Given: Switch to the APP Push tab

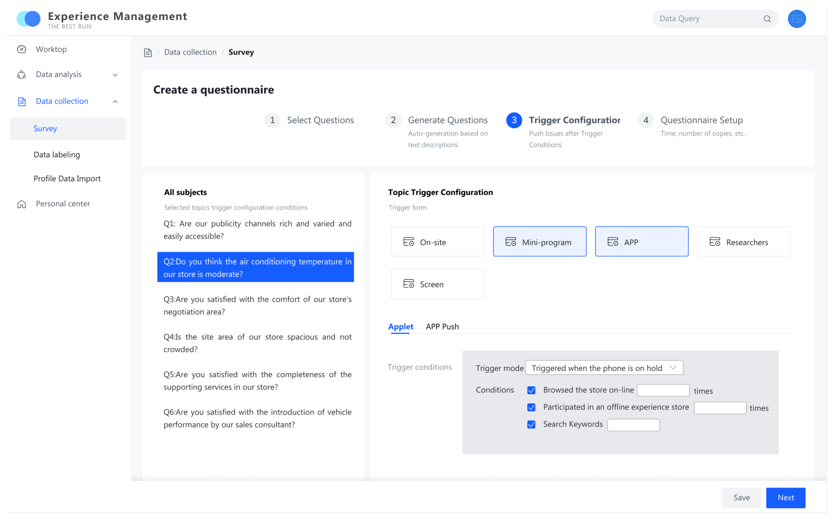Looking at the screenshot, I should pyautogui.click(x=442, y=327).
